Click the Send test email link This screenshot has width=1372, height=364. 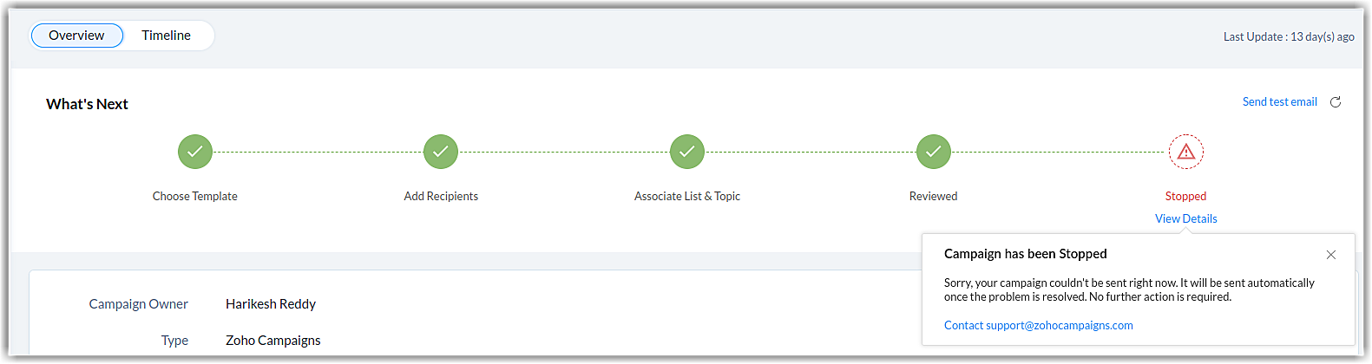click(1280, 102)
